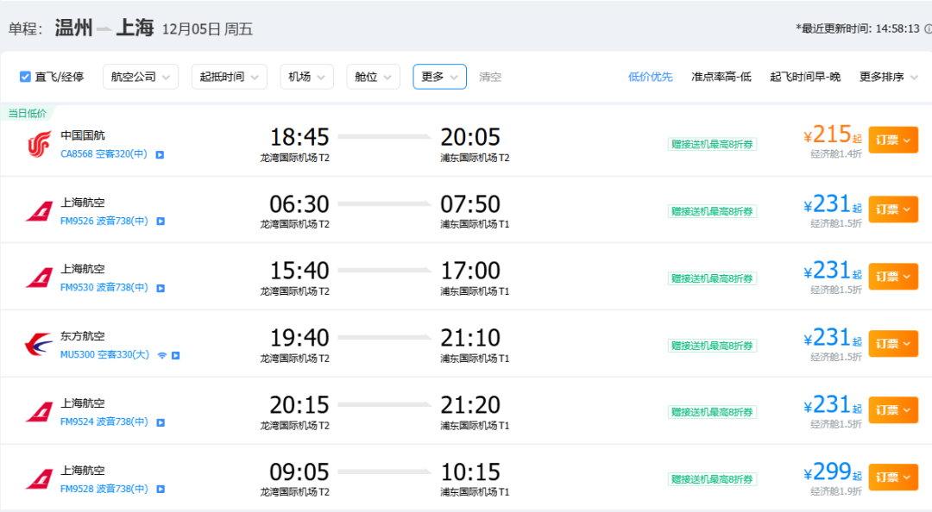Open the 航空公司 filter dropdown
This screenshot has height=512, width=932.
pos(141,77)
